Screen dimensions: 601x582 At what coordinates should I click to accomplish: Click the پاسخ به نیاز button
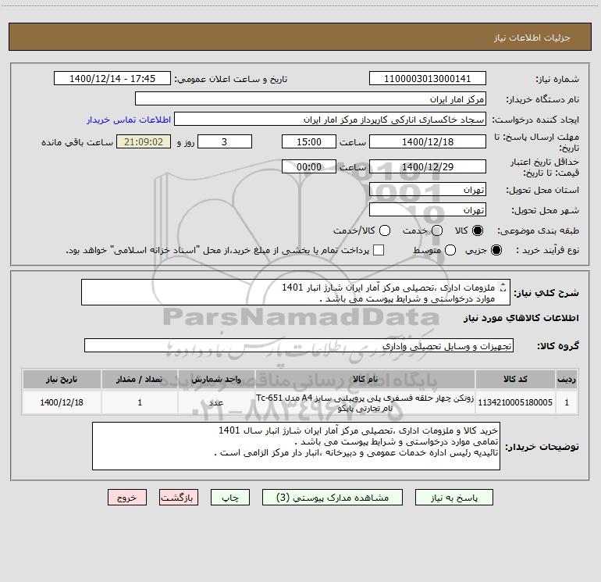453,498
